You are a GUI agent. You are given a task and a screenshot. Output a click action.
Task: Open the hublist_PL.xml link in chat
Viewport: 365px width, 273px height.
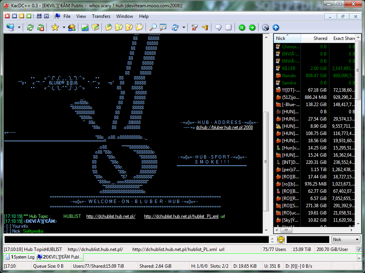[x=181, y=216]
